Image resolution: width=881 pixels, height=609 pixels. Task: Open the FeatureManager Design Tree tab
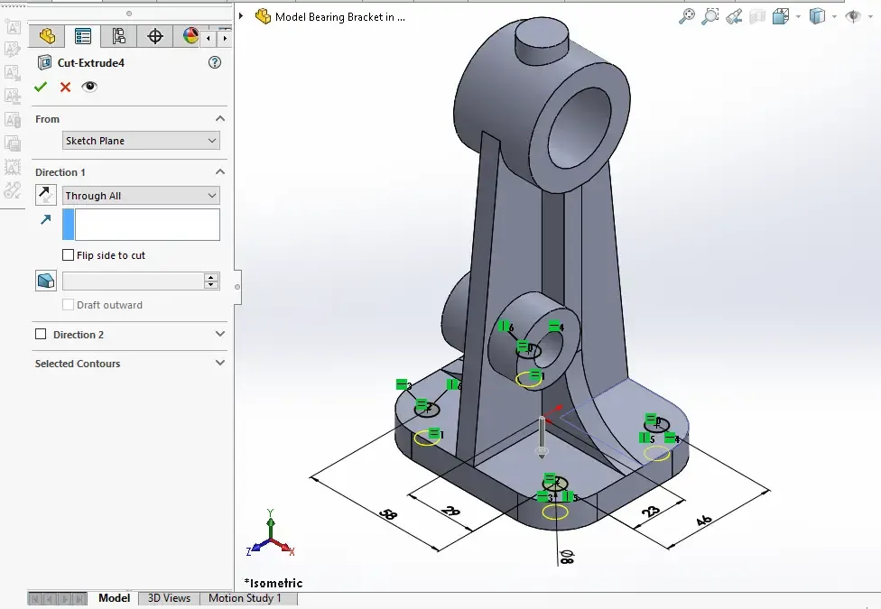[47, 36]
